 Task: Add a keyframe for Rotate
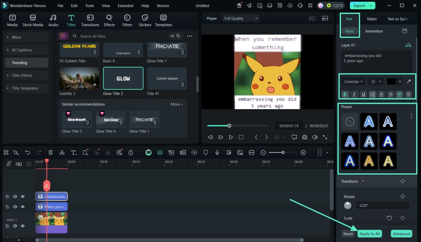tap(403, 196)
